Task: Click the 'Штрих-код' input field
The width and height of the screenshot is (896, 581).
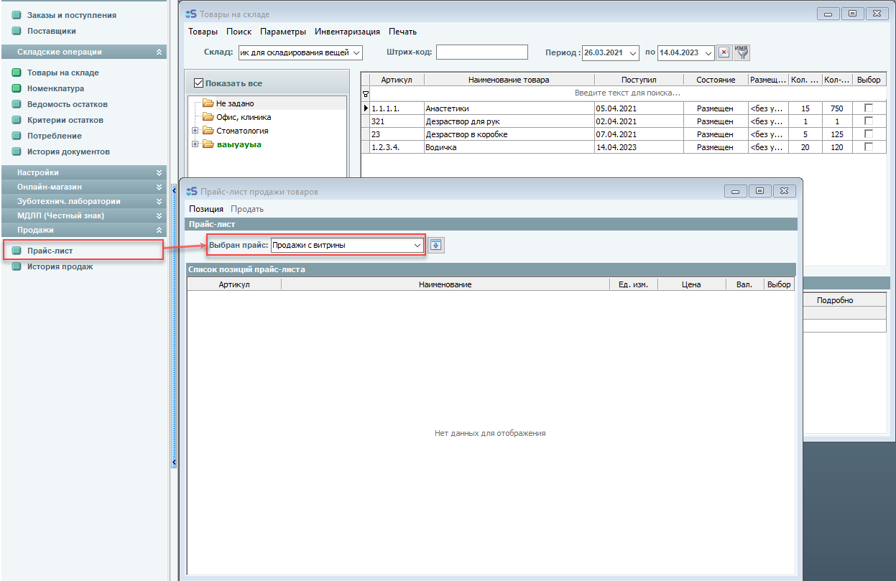Action: click(x=481, y=52)
